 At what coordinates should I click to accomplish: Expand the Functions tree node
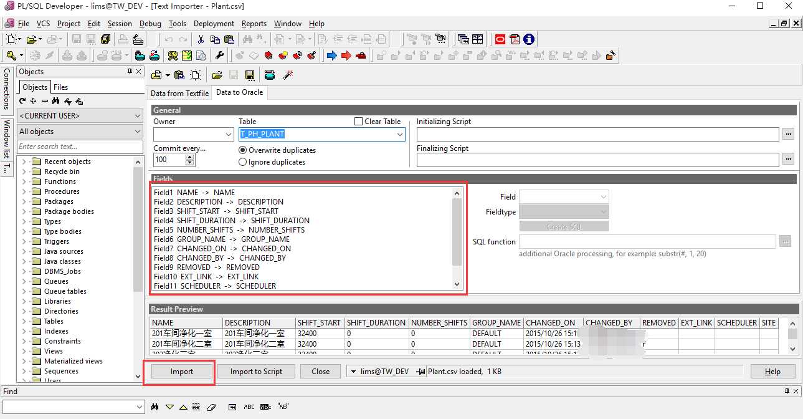[24, 181]
